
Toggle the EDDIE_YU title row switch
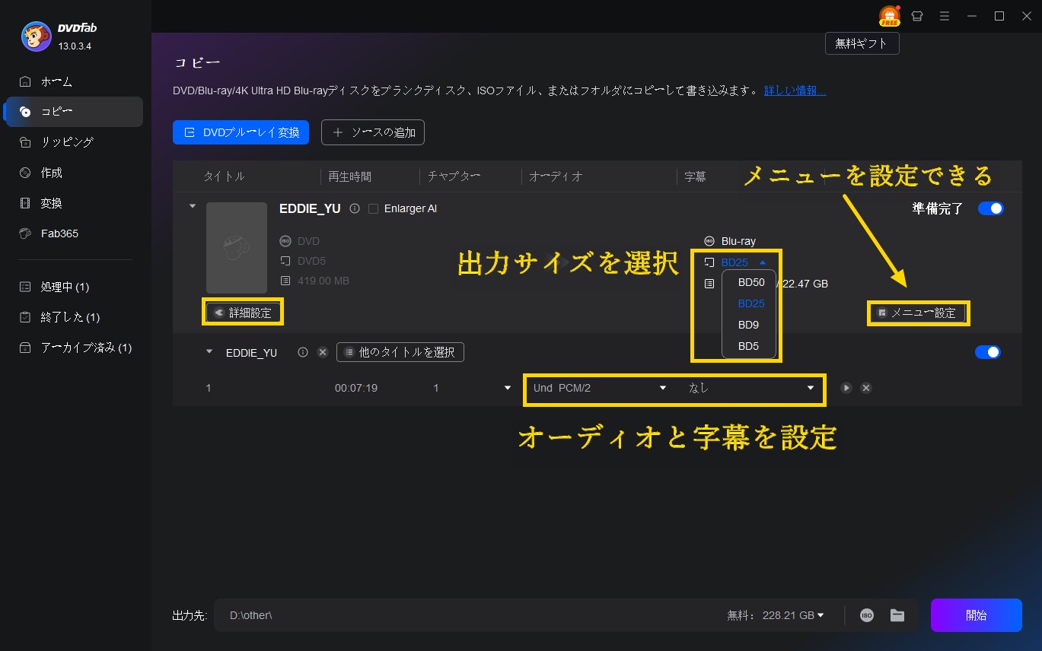(987, 352)
